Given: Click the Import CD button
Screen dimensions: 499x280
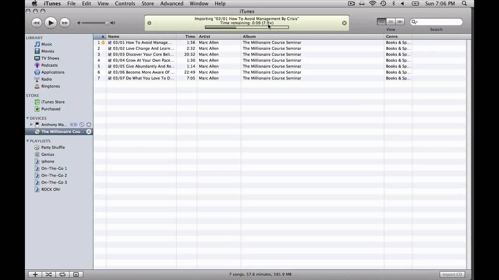Looking at the screenshot, I should pos(452,275).
